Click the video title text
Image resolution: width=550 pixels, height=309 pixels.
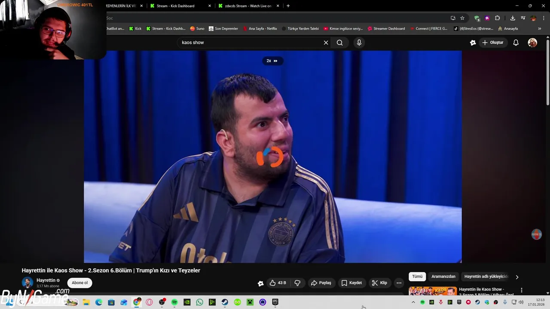pos(111,270)
